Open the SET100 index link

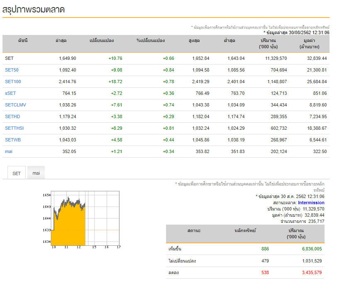[x=13, y=82]
